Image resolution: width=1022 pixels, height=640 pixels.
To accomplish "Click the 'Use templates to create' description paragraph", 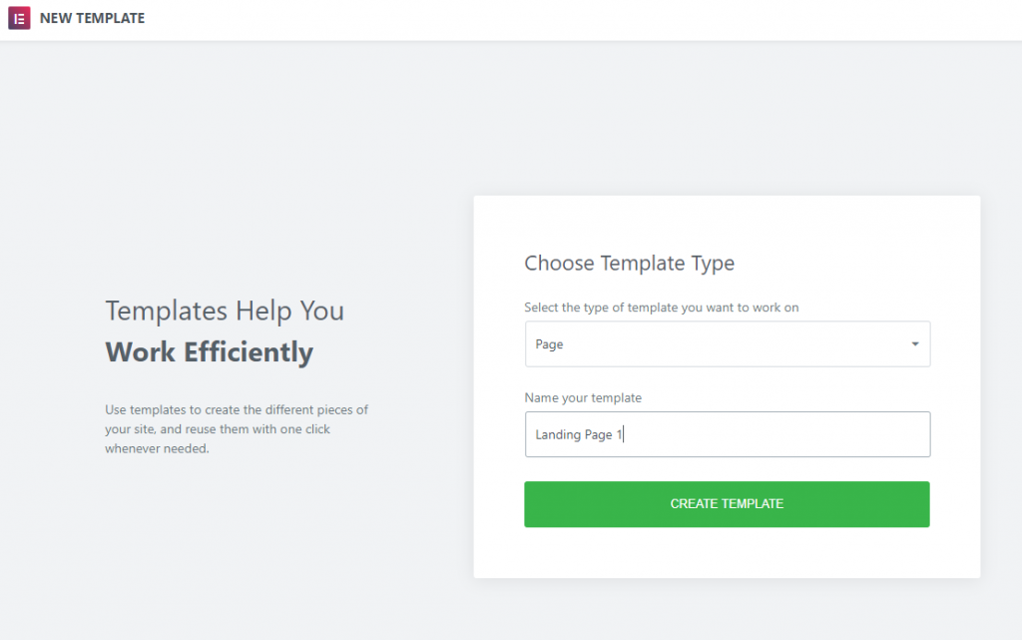I will point(237,429).
